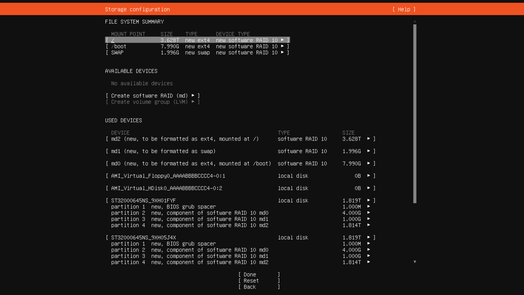This screenshot has width=524, height=295.
Task: Expand the SWAP filesystem entry arrow
Action: click(282, 52)
